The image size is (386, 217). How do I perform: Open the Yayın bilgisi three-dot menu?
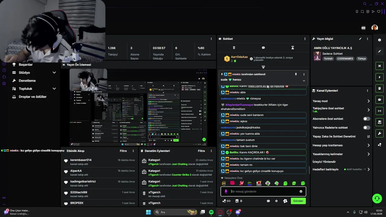coord(367,39)
